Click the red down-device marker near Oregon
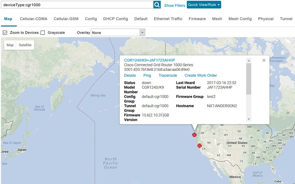This screenshot has width=295, height=184. pyautogui.click(x=194, y=135)
